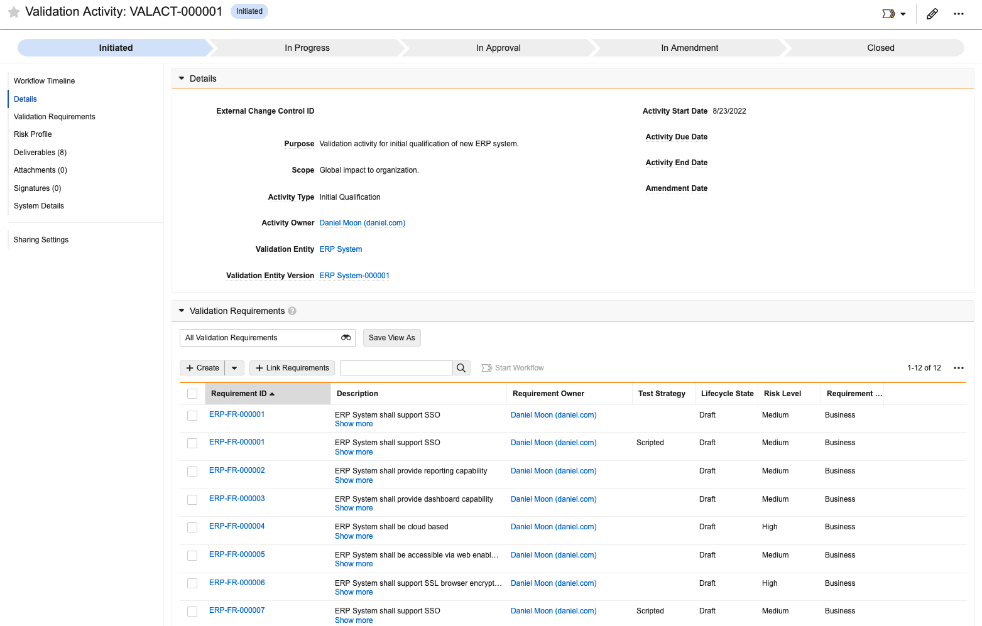Click the In Progress workflow stage
Viewport: 982px width, 626px height.
[307, 48]
